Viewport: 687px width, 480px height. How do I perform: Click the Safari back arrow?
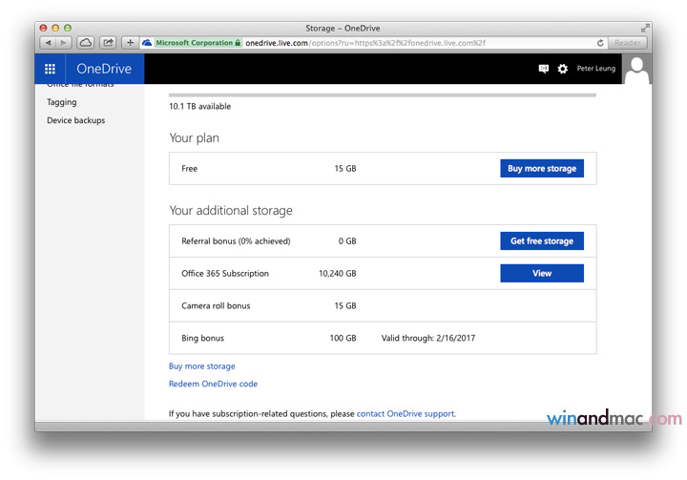point(47,43)
